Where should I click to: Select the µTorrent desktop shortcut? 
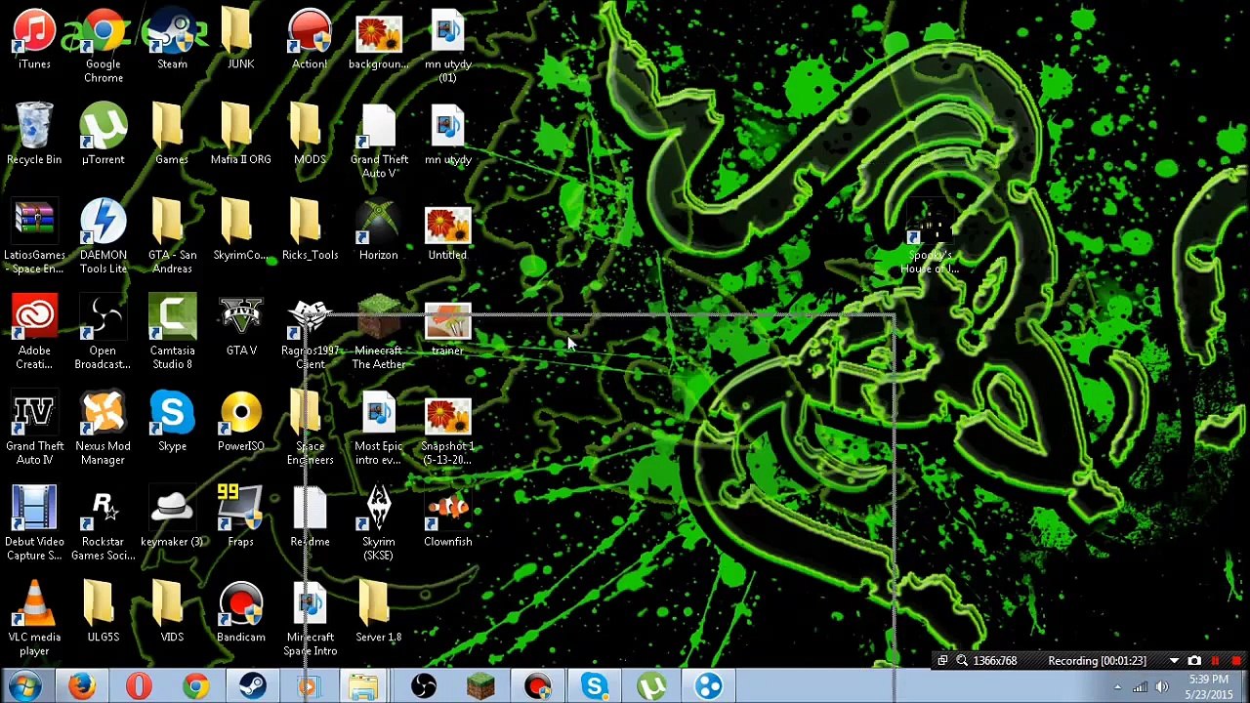pos(103,135)
